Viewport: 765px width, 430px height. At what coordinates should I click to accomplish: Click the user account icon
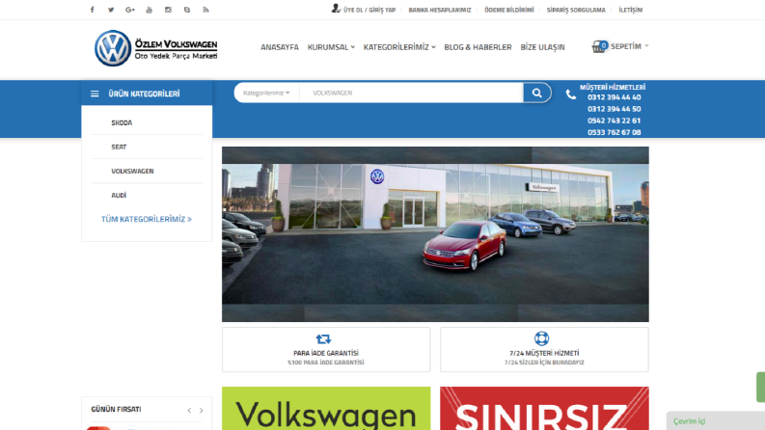point(336,9)
